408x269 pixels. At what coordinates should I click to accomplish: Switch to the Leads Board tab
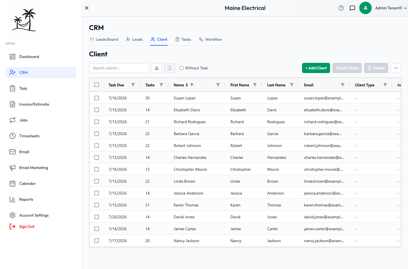tap(104, 39)
